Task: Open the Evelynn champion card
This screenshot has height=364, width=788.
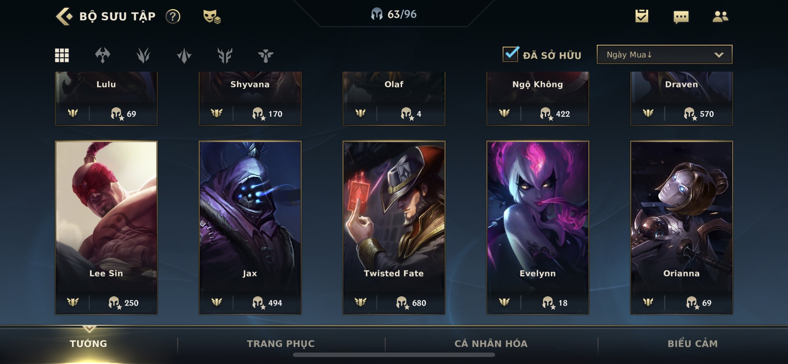Action: pos(537,227)
